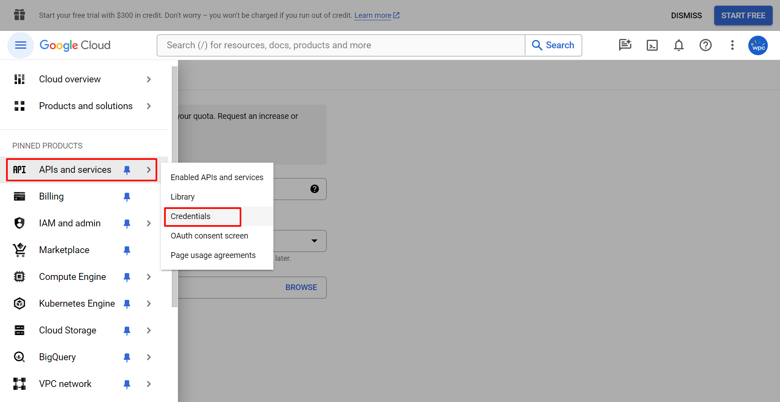Open the hamburger navigation menu
Image resolution: width=780 pixels, height=402 pixels.
[x=21, y=45]
